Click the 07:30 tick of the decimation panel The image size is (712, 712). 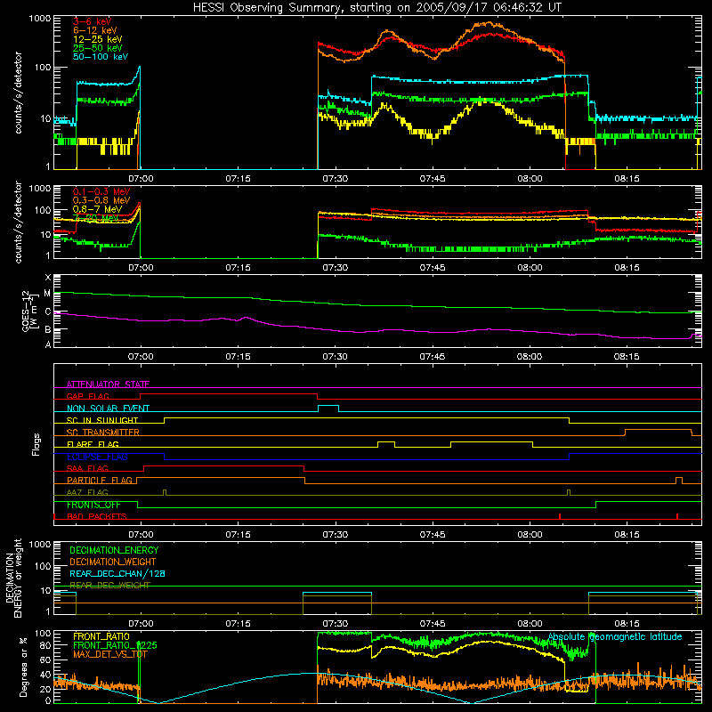coord(336,624)
